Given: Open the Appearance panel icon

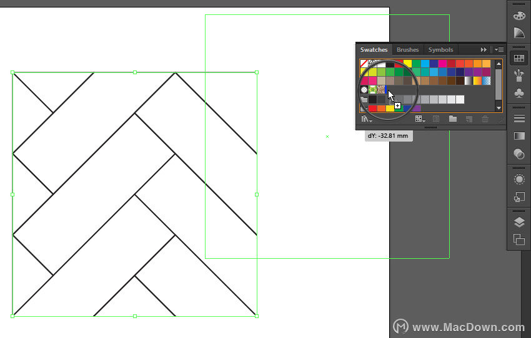Looking at the screenshot, I should 519,179.
